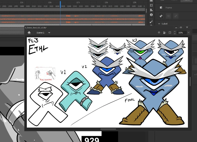Click the floating stage vertical scrollbar
The height and width of the screenshot is (142, 197).
(190, 82)
